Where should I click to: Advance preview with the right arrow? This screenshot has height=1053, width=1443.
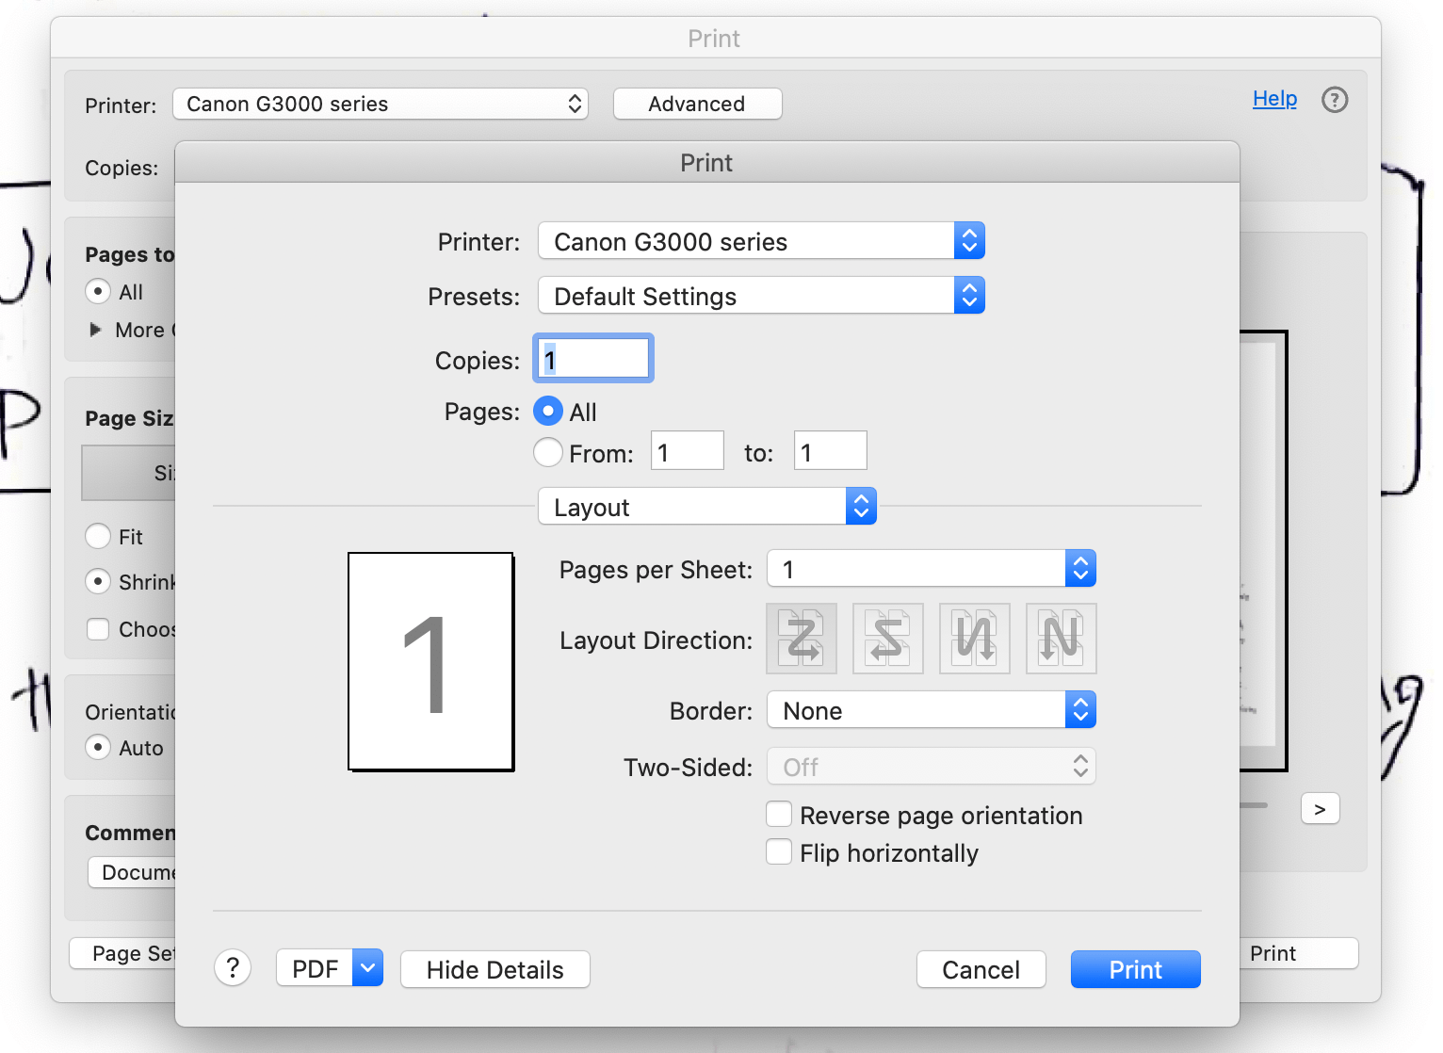tap(1320, 808)
